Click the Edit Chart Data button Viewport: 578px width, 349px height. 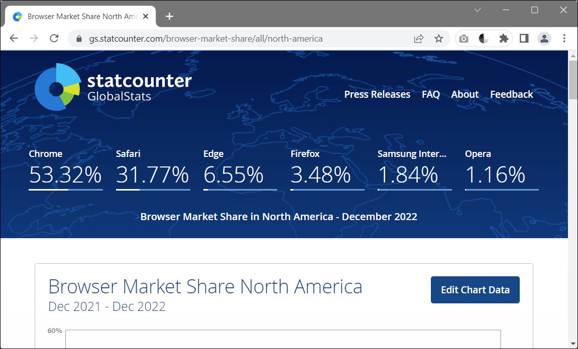[x=475, y=289]
